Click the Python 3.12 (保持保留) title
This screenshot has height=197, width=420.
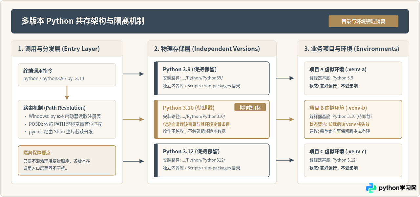tap(191, 151)
